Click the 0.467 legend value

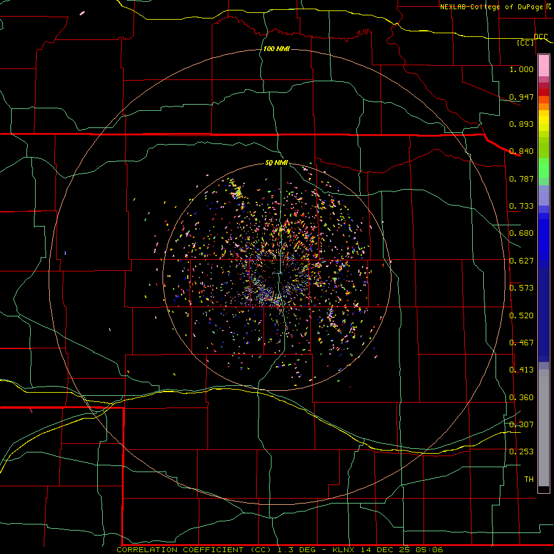click(x=521, y=343)
